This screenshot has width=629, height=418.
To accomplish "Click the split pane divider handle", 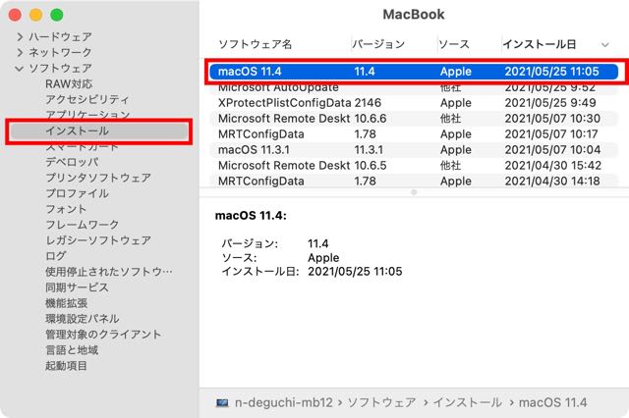I will (x=414, y=192).
